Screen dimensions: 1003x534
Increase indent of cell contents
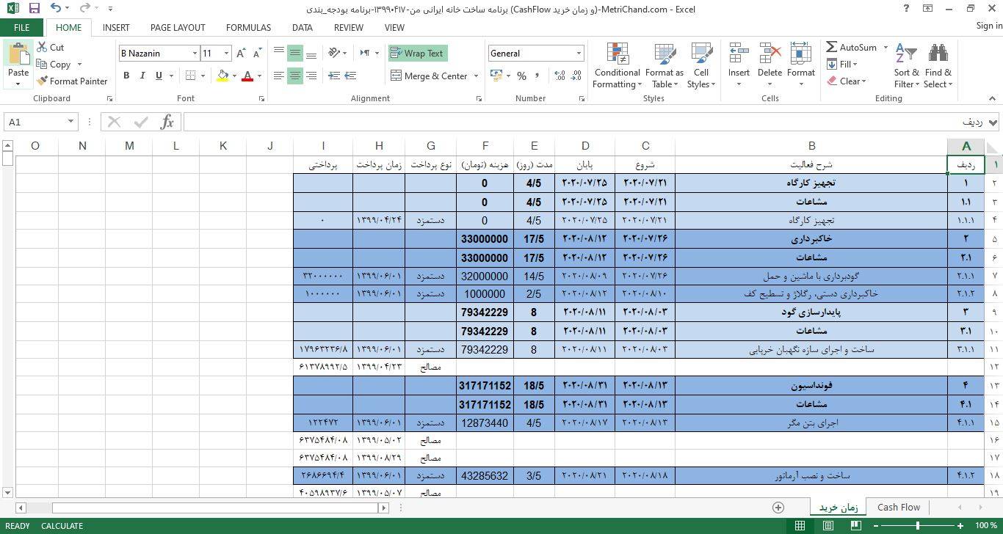click(350, 76)
